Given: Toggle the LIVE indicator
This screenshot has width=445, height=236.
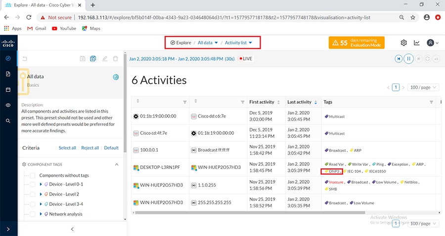Looking at the screenshot, I should click(x=246, y=59).
